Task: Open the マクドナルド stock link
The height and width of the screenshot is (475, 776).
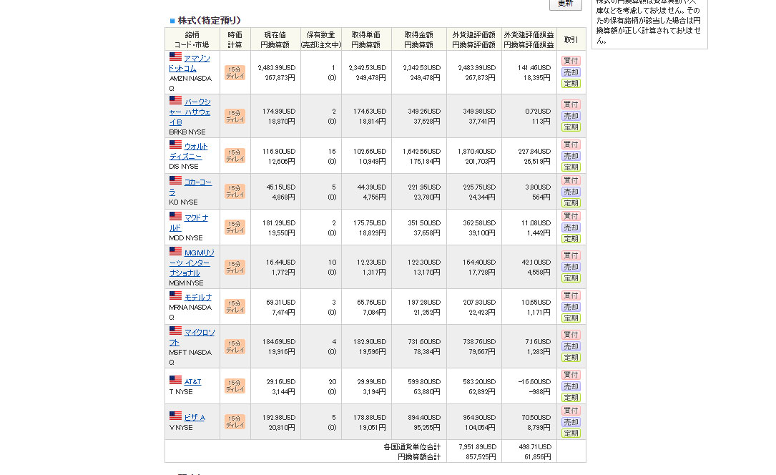Action: tap(189, 222)
